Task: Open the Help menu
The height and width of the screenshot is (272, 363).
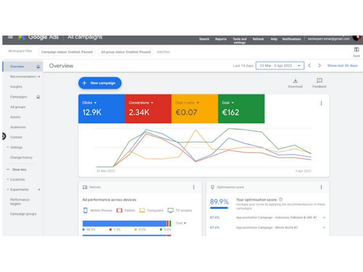Action: 274,39
